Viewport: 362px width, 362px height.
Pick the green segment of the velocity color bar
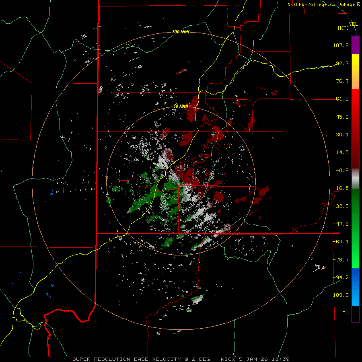pyautogui.click(x=355, y=229)
